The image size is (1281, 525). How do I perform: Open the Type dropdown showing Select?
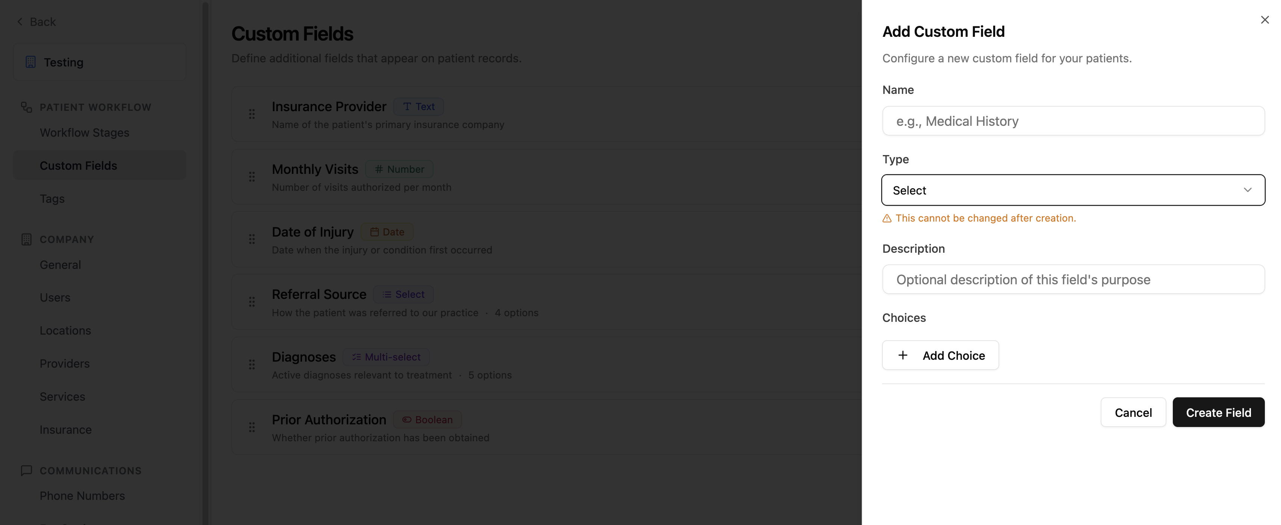(x=1073, y=190)
